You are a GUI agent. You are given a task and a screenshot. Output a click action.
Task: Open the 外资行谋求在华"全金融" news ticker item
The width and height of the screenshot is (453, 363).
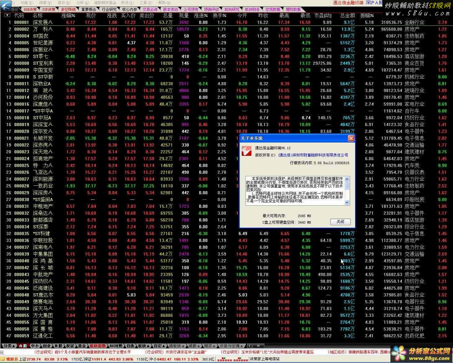coord(175,352)
